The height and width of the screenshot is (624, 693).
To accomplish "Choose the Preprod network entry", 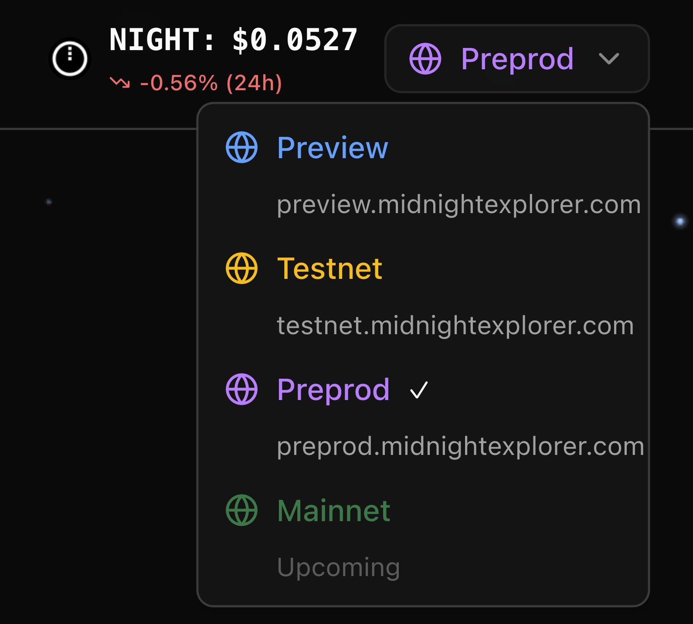I will (x=333, y=390).
